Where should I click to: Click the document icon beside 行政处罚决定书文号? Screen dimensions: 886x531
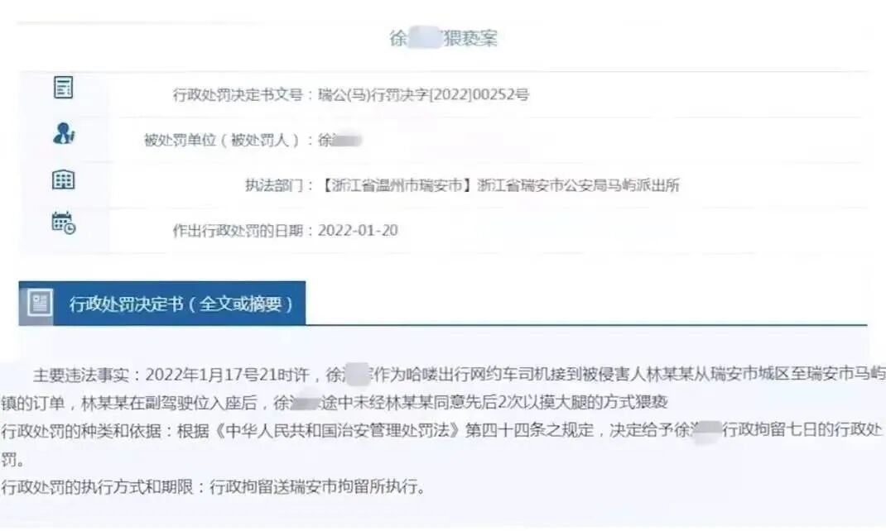coord(63,88)
